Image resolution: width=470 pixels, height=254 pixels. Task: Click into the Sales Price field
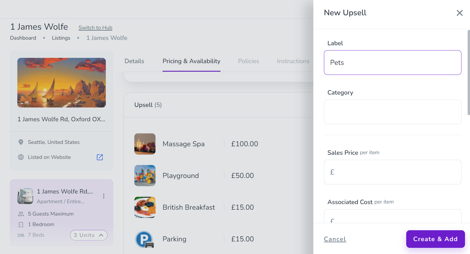click(392, 172)
